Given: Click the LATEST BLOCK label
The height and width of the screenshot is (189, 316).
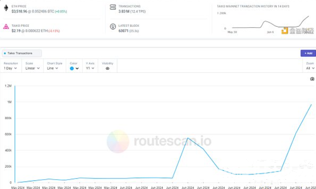Looking at the screenshot, I should point(129,26).
